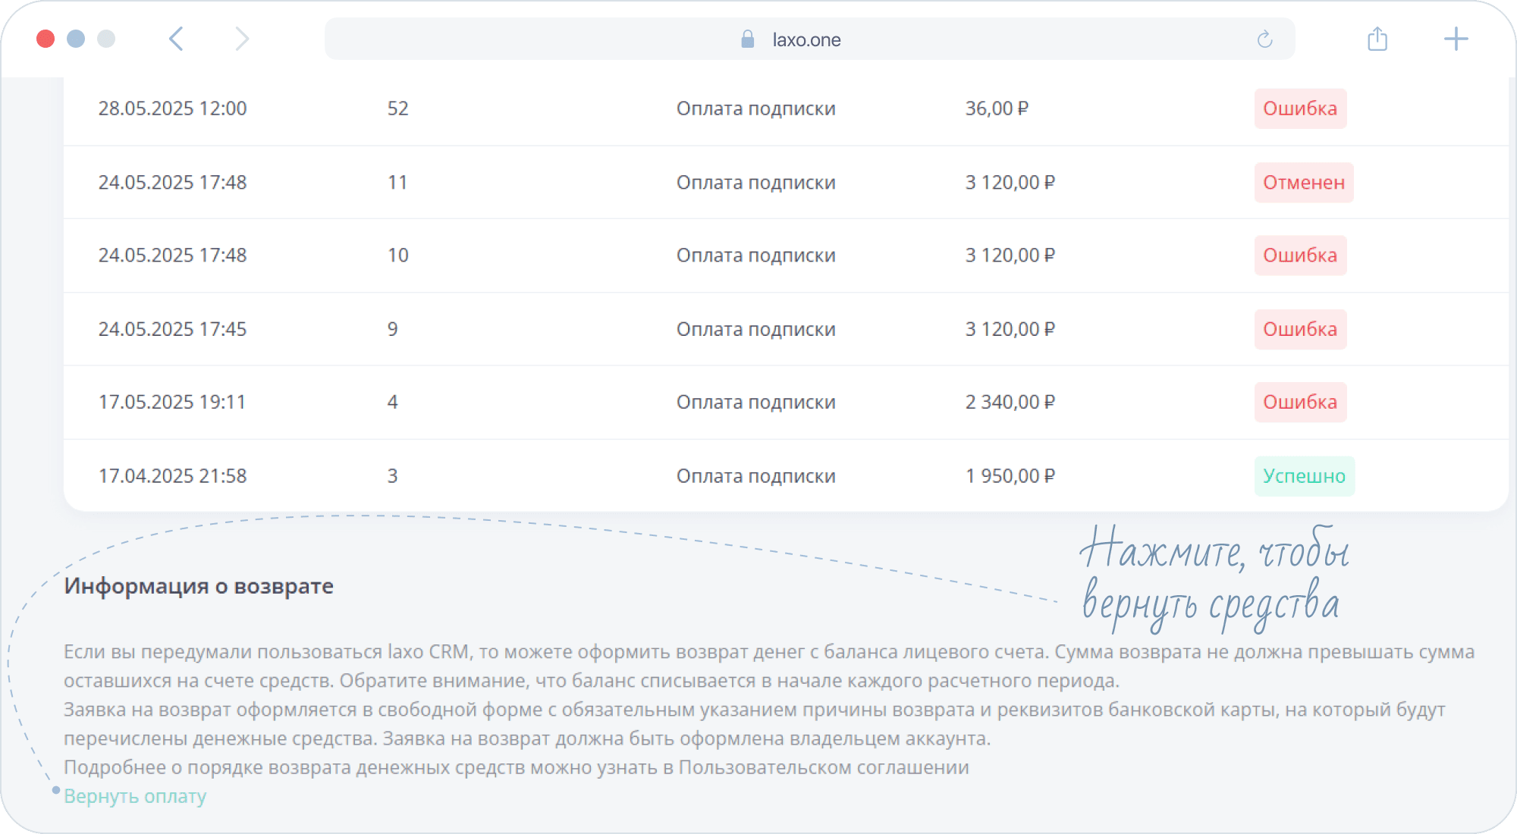Click the Успешно status badge

pos(1304,476)
